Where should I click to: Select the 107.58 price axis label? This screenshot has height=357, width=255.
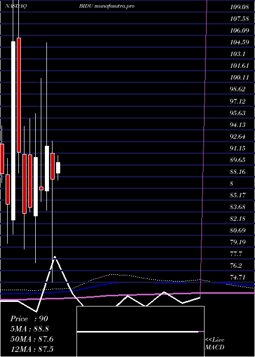pyautogui.click(x=239, y=19)
